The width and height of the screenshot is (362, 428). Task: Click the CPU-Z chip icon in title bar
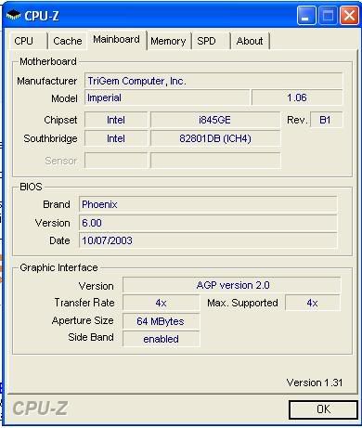click(x=13, y=15)
